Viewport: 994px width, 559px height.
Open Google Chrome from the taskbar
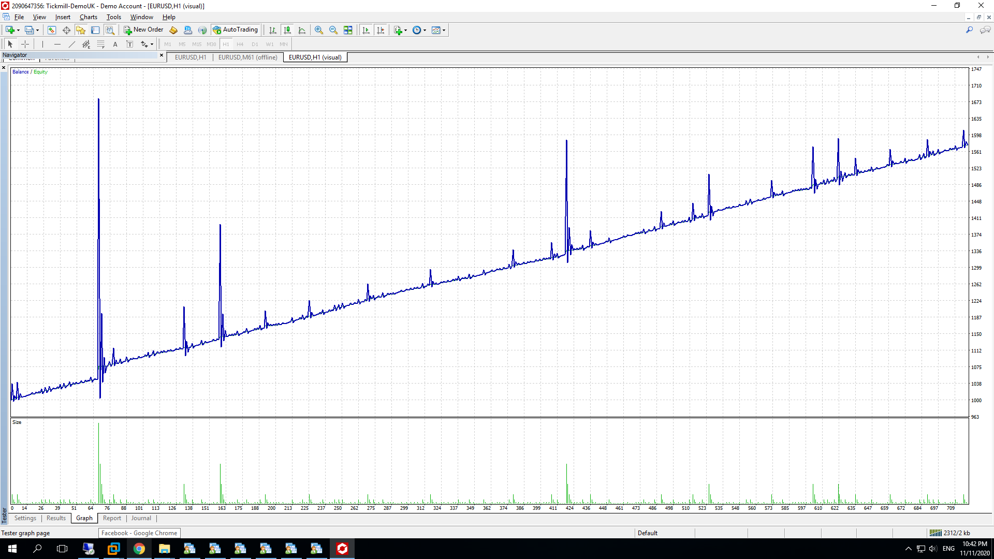(x=139, y=549)
